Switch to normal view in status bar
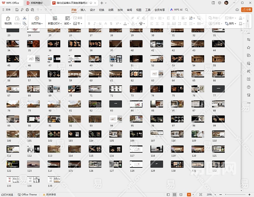The image size is (254, 197). pos(168,195)
